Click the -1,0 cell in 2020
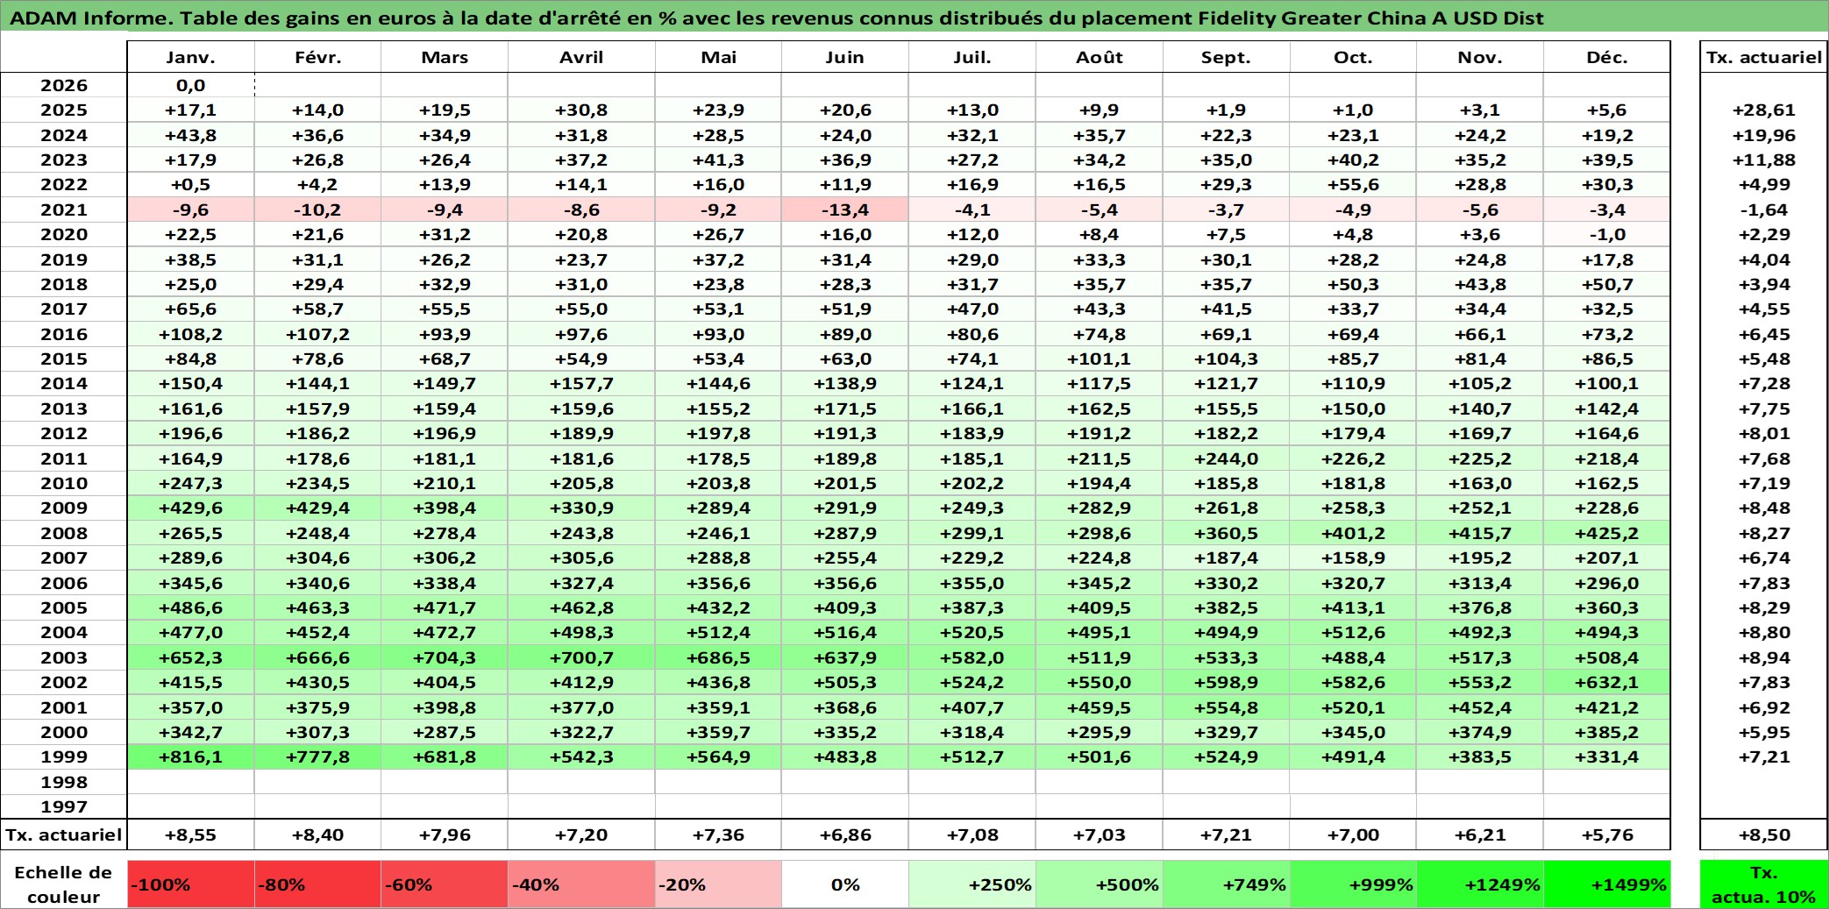 (x=1606, y=234)
